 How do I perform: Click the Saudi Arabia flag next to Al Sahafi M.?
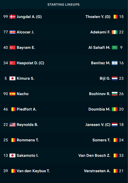(115, 48)
